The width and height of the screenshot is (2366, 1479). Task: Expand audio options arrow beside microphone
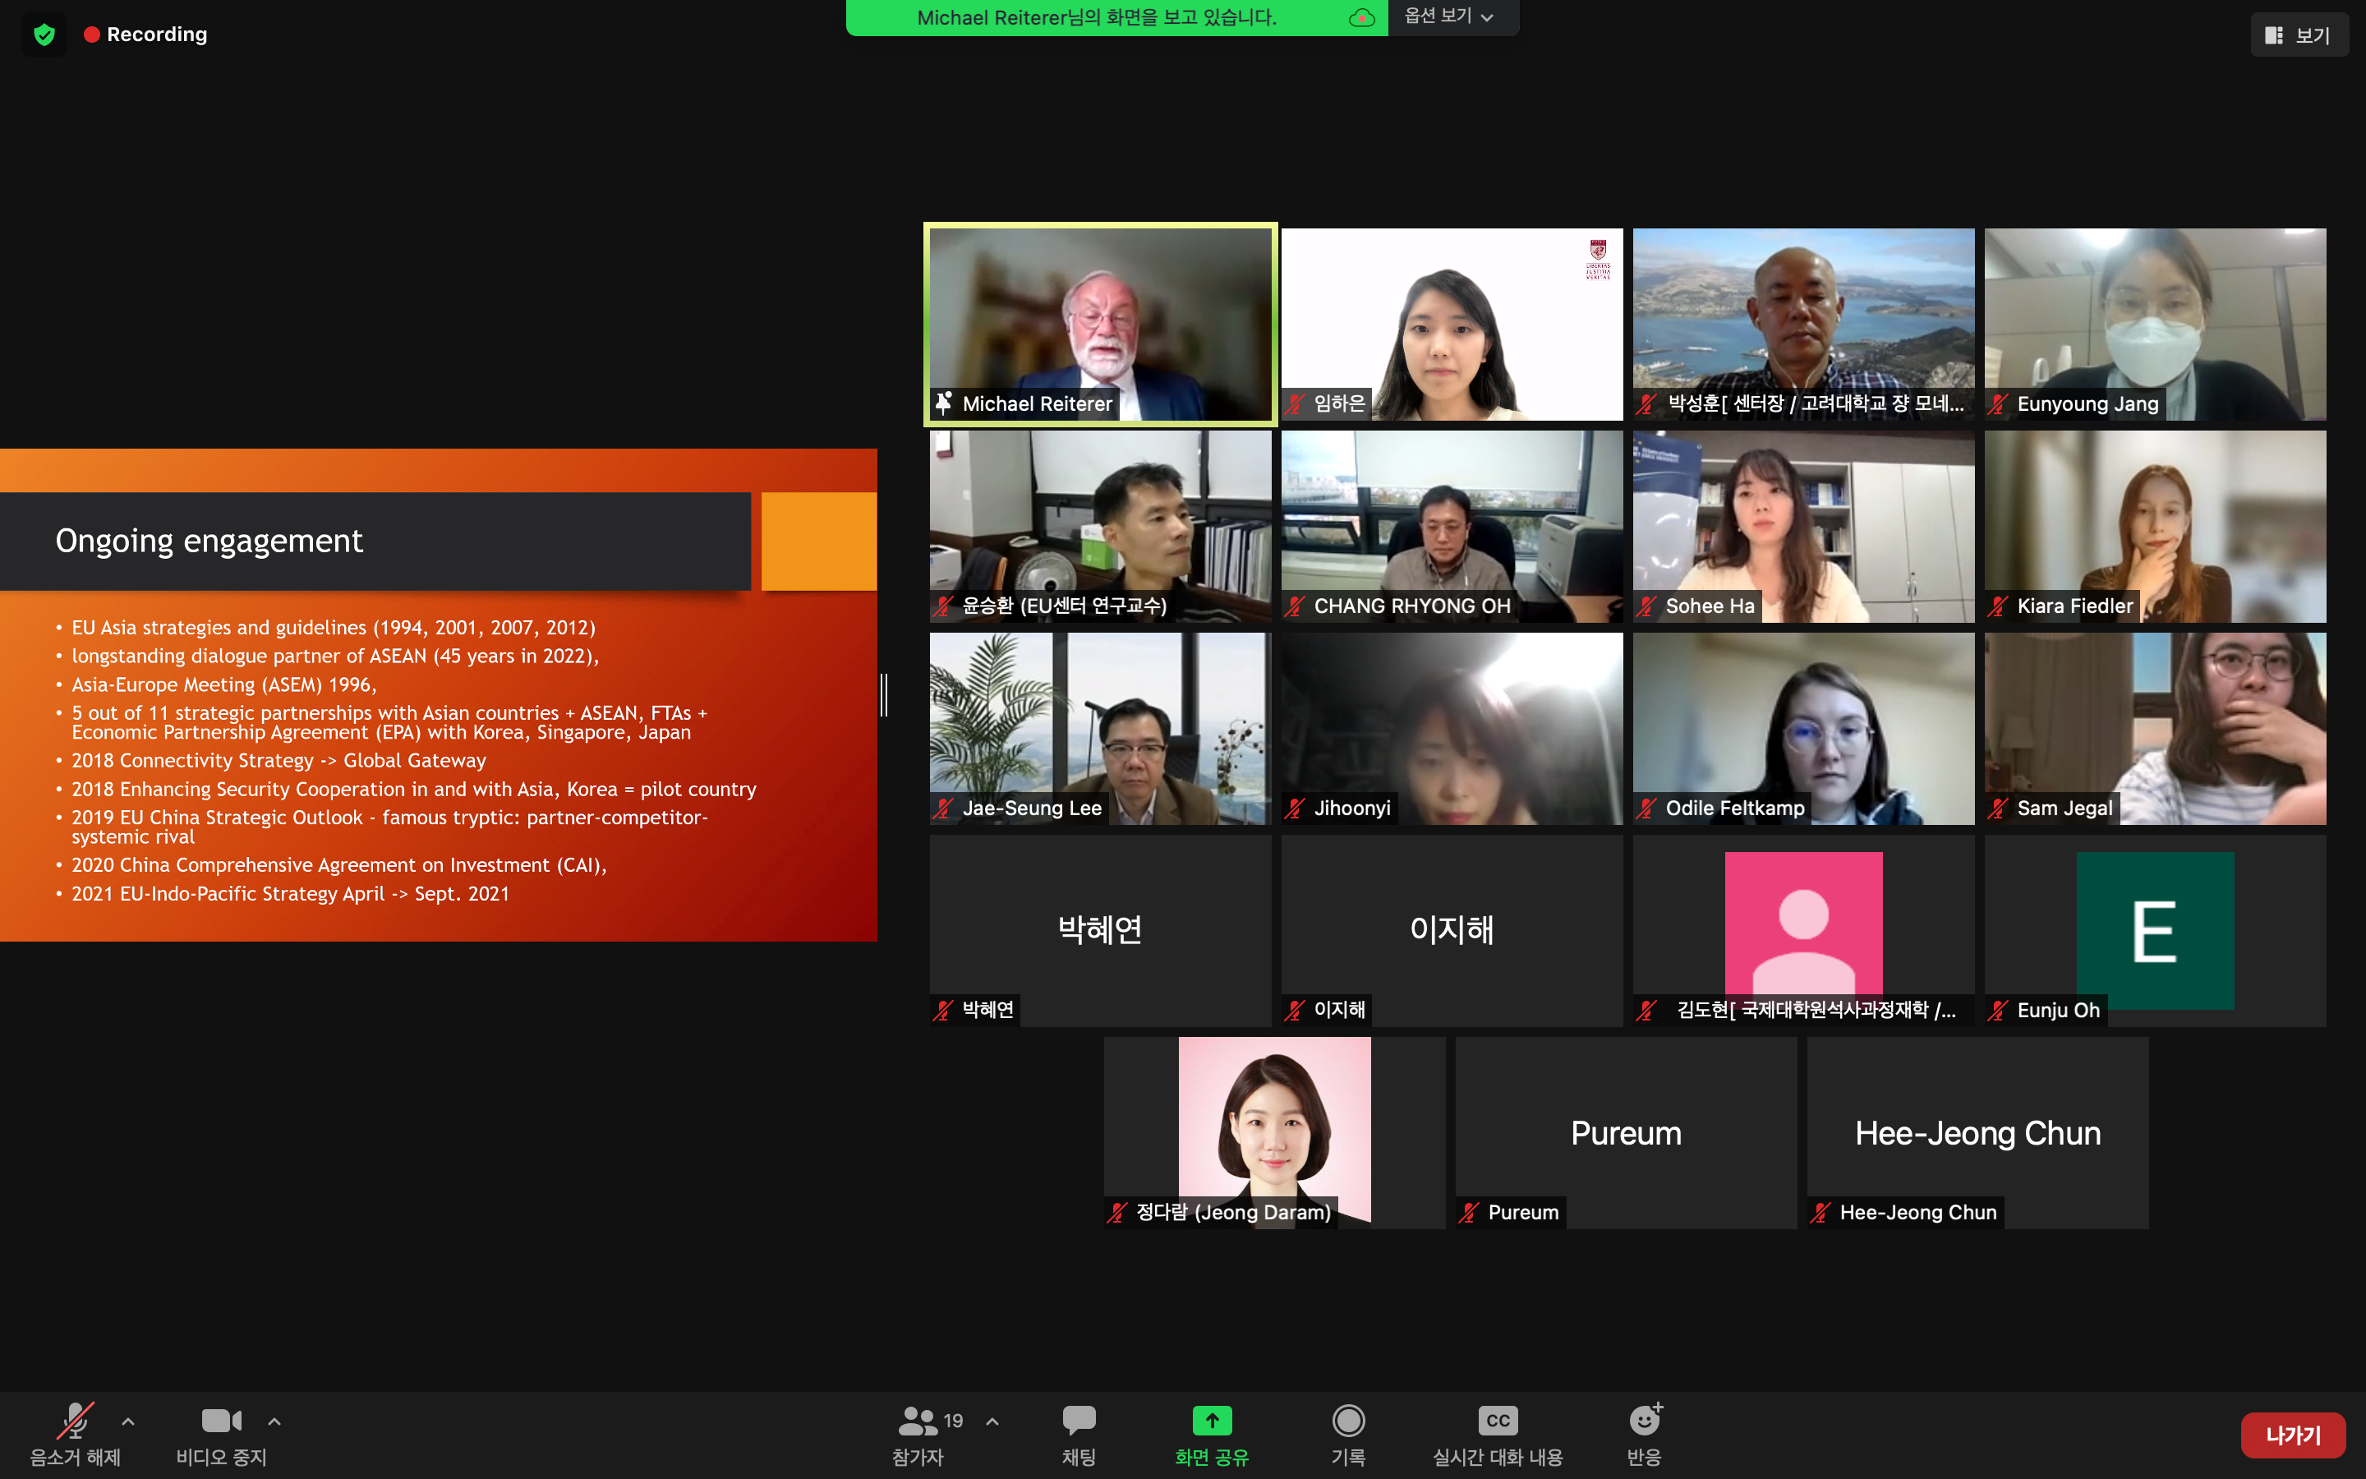pos(128,1421)
